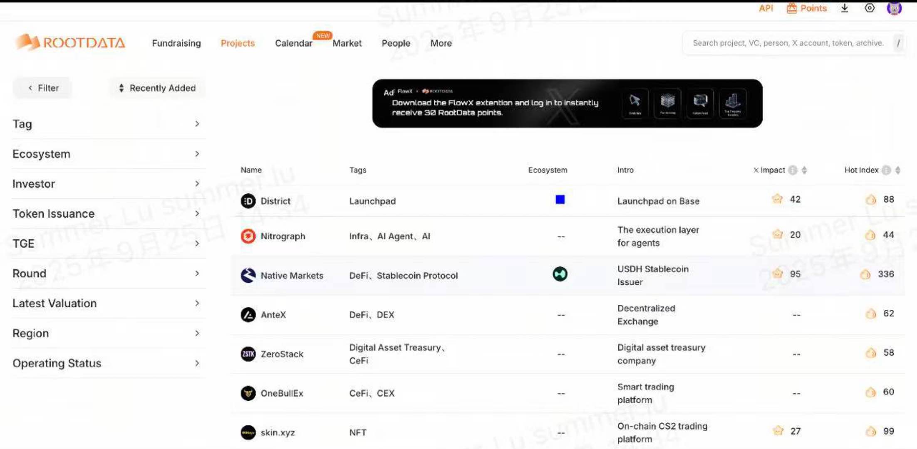Sort by Hot Index arrows
This screenshot has height=449, width=917.
[x=898, y=170]
